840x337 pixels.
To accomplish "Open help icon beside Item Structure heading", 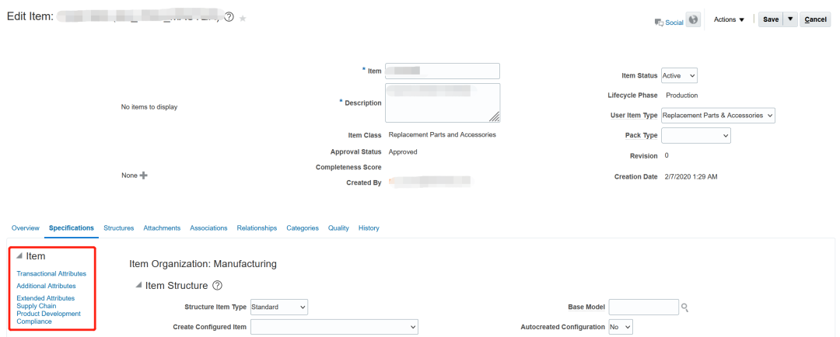I will (217, 286).
